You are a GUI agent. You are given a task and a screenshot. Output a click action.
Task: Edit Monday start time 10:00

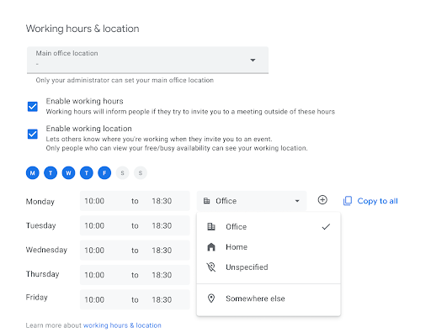pos(94,201)
